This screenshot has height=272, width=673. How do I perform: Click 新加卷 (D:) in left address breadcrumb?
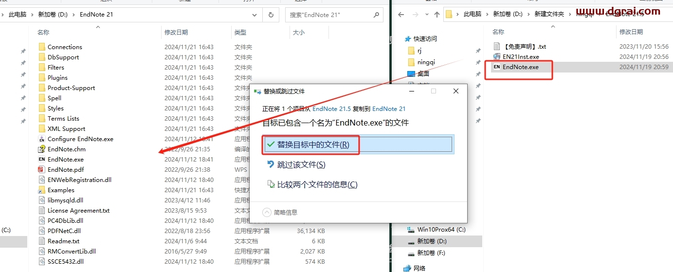point(53,15)
